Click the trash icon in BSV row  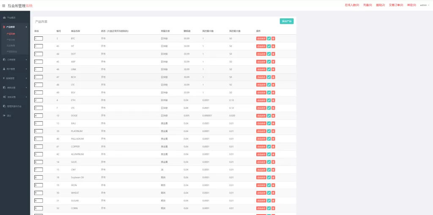pos(273,93)
